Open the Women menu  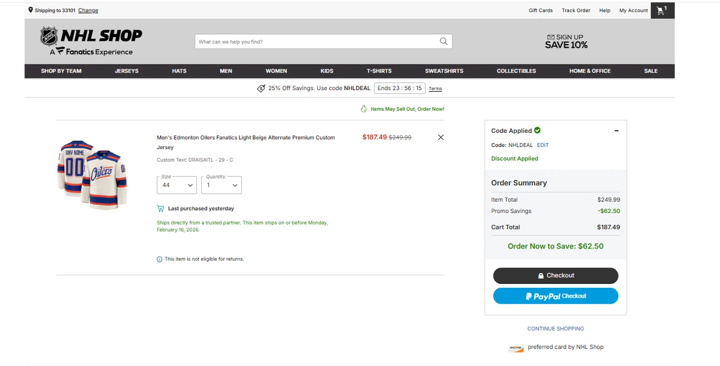pos(276,71)
